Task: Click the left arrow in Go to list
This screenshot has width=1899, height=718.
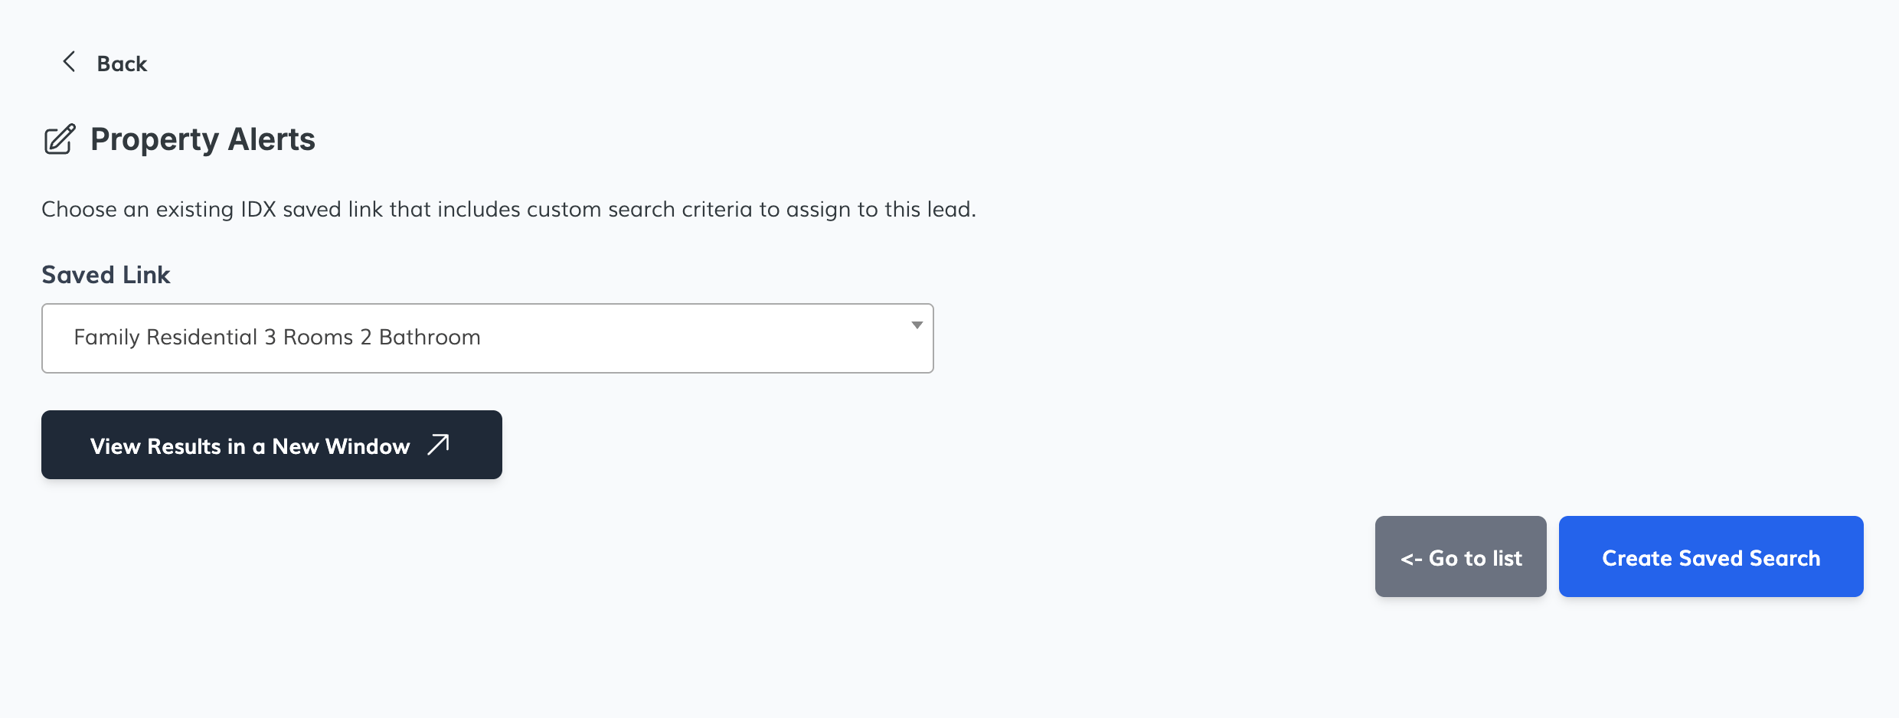Action: click(1411, 560)
